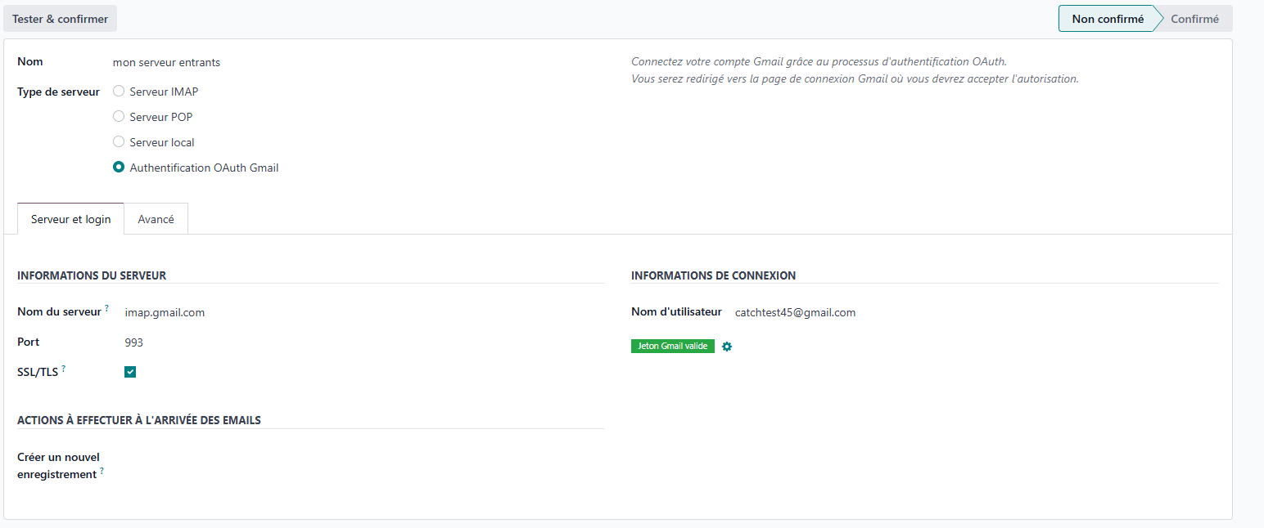Click the gear icon beside Jeton Gmail valide
Viewport: 1264px width, 528px height.
pyautogui.click(x=727, y=347)
